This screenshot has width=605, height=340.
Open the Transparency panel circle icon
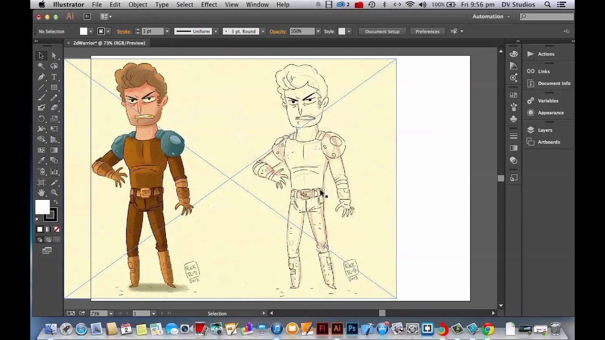(514, 161)
